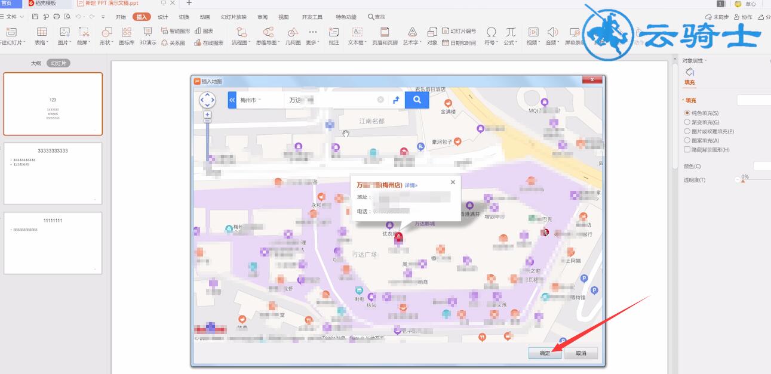Open the Shapes gallery
Image resolution: width=771 pixels, height=374 pixels.
pyautogui.click(x=106, y=36)
